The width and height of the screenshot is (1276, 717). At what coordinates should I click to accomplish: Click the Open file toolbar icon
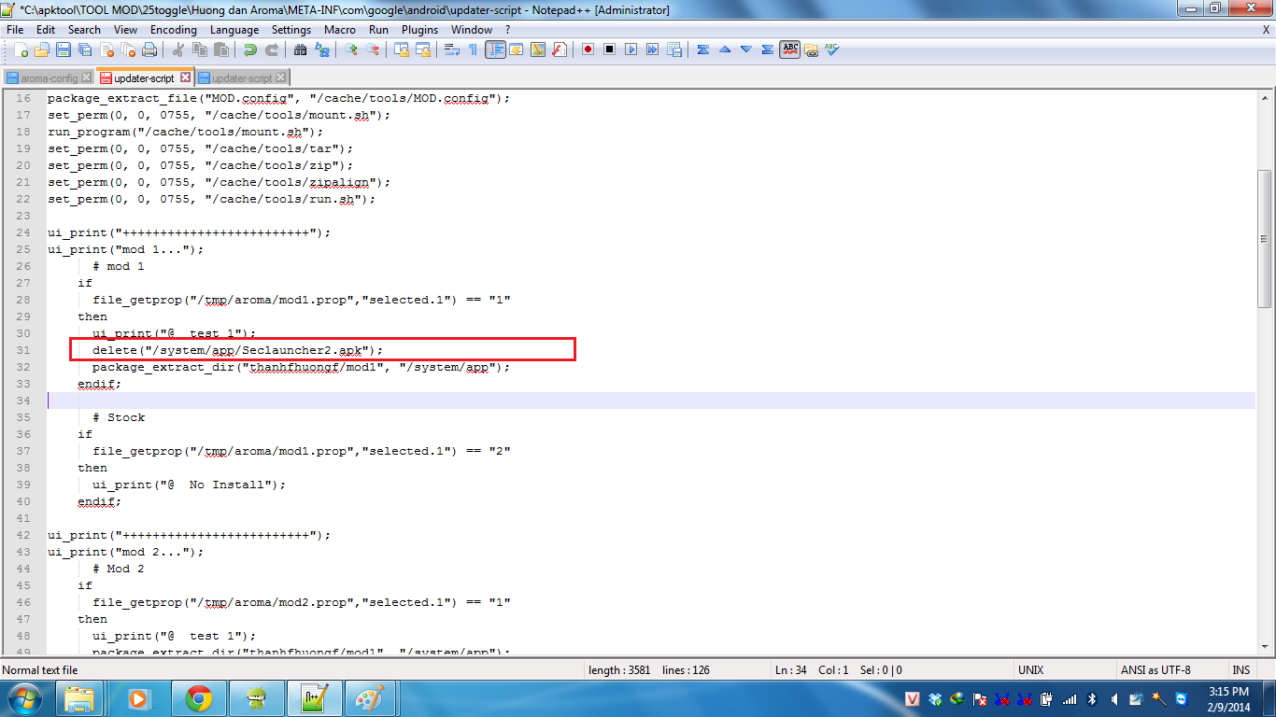[x=42, y=49]
